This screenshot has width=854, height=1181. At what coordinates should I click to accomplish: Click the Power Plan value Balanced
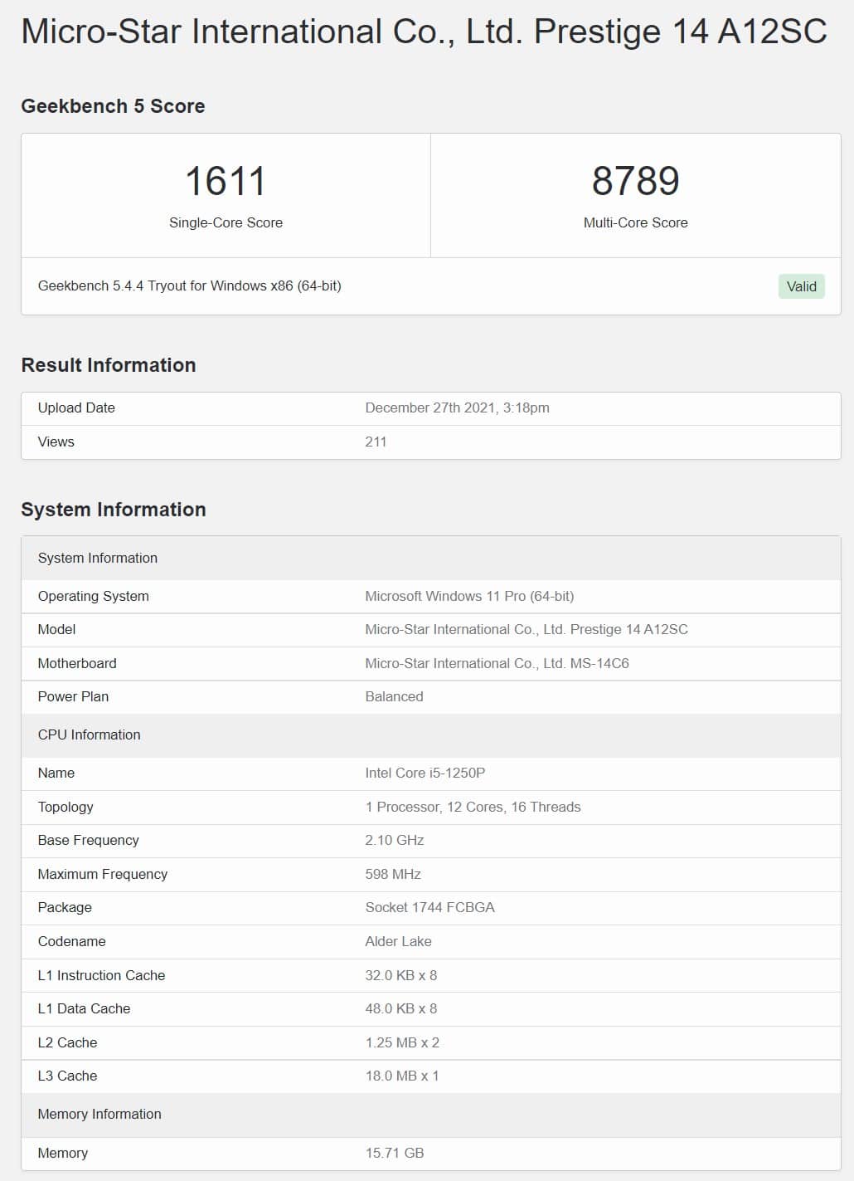(394, 696)
